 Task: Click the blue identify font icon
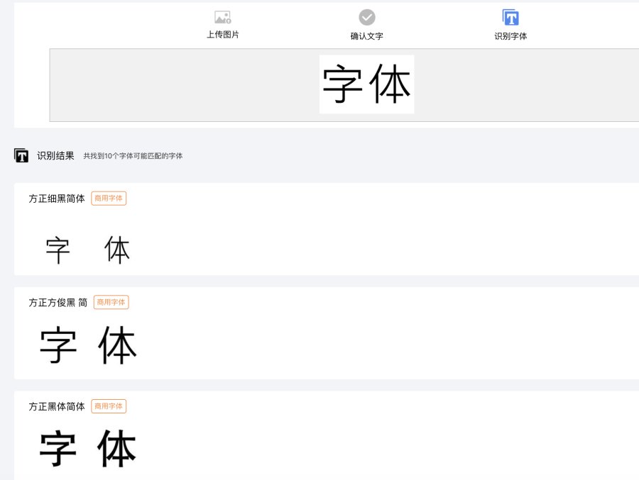(x=510, y=18)
